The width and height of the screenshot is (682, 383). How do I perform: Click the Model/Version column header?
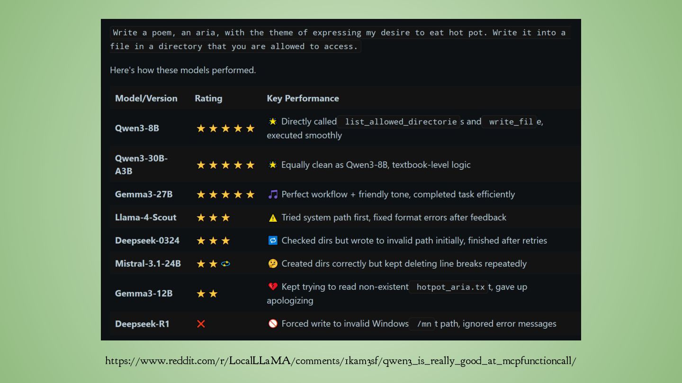tap(146, 98)
